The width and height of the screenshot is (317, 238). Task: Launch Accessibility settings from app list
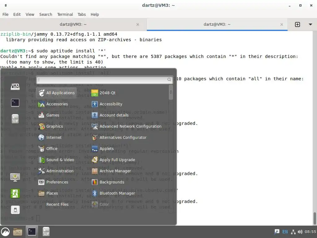(107, 104)
